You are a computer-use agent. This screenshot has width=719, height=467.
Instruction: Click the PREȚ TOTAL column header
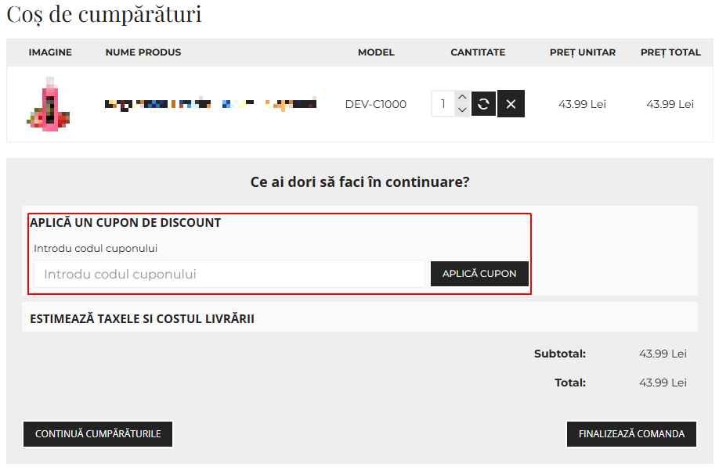[x=670, y=52]
